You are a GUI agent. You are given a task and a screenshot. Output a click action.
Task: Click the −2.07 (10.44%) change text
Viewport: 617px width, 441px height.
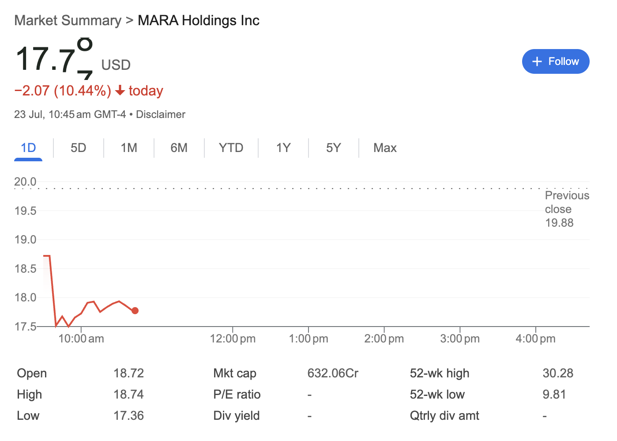click(63, 91)
